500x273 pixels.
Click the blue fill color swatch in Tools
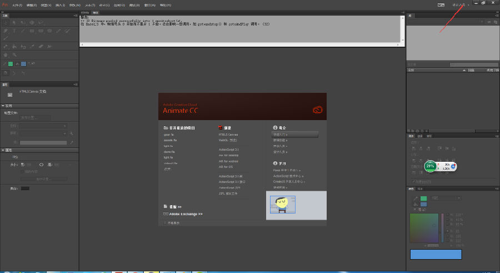point(23,64)
